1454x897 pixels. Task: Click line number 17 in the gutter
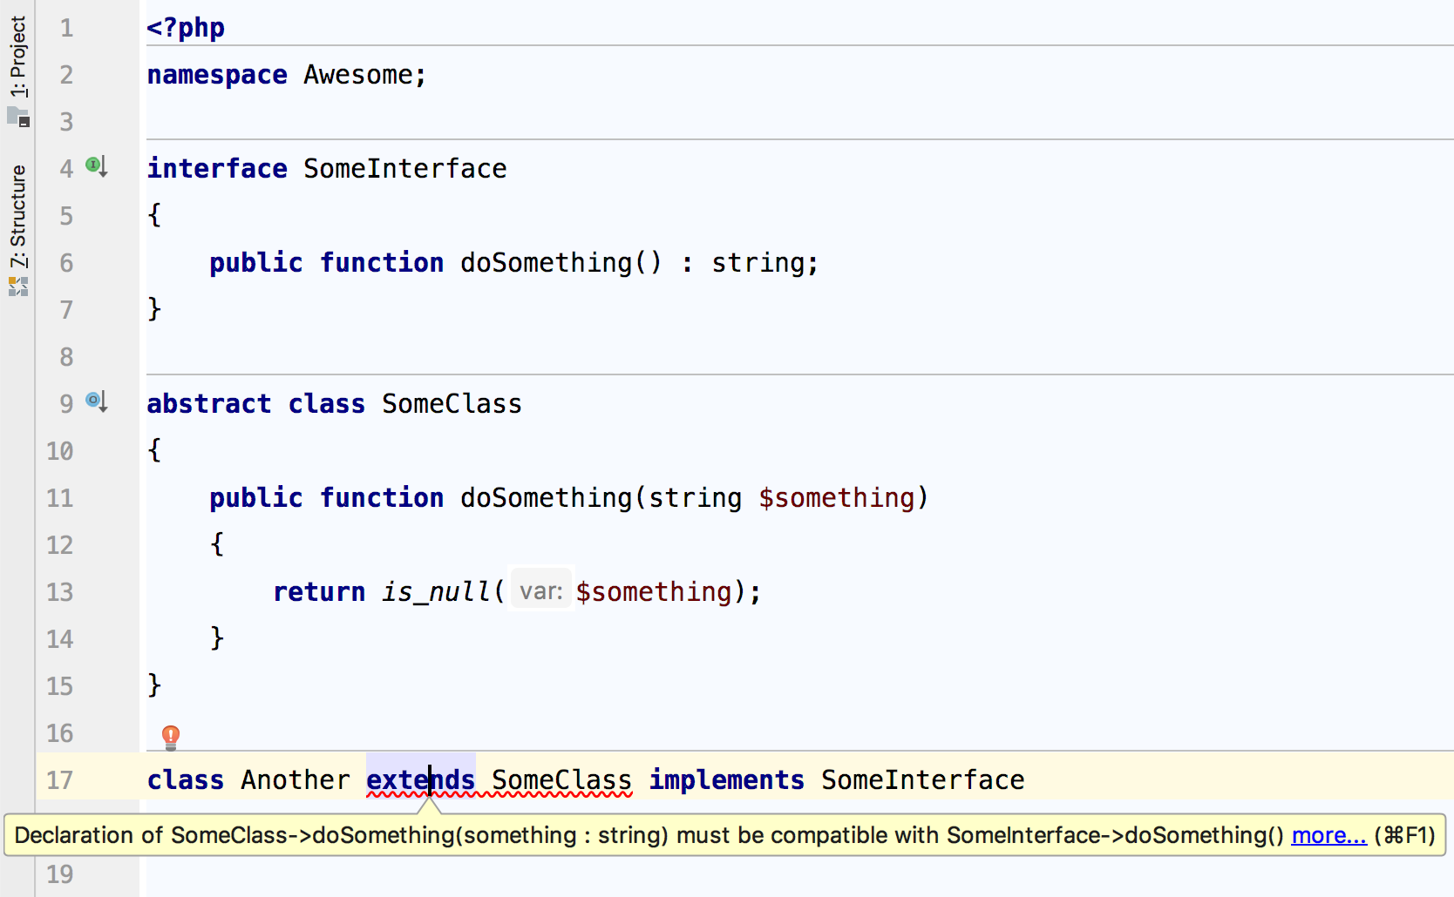59,779
